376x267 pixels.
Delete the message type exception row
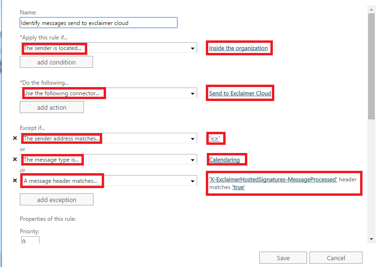click(14, 159)
